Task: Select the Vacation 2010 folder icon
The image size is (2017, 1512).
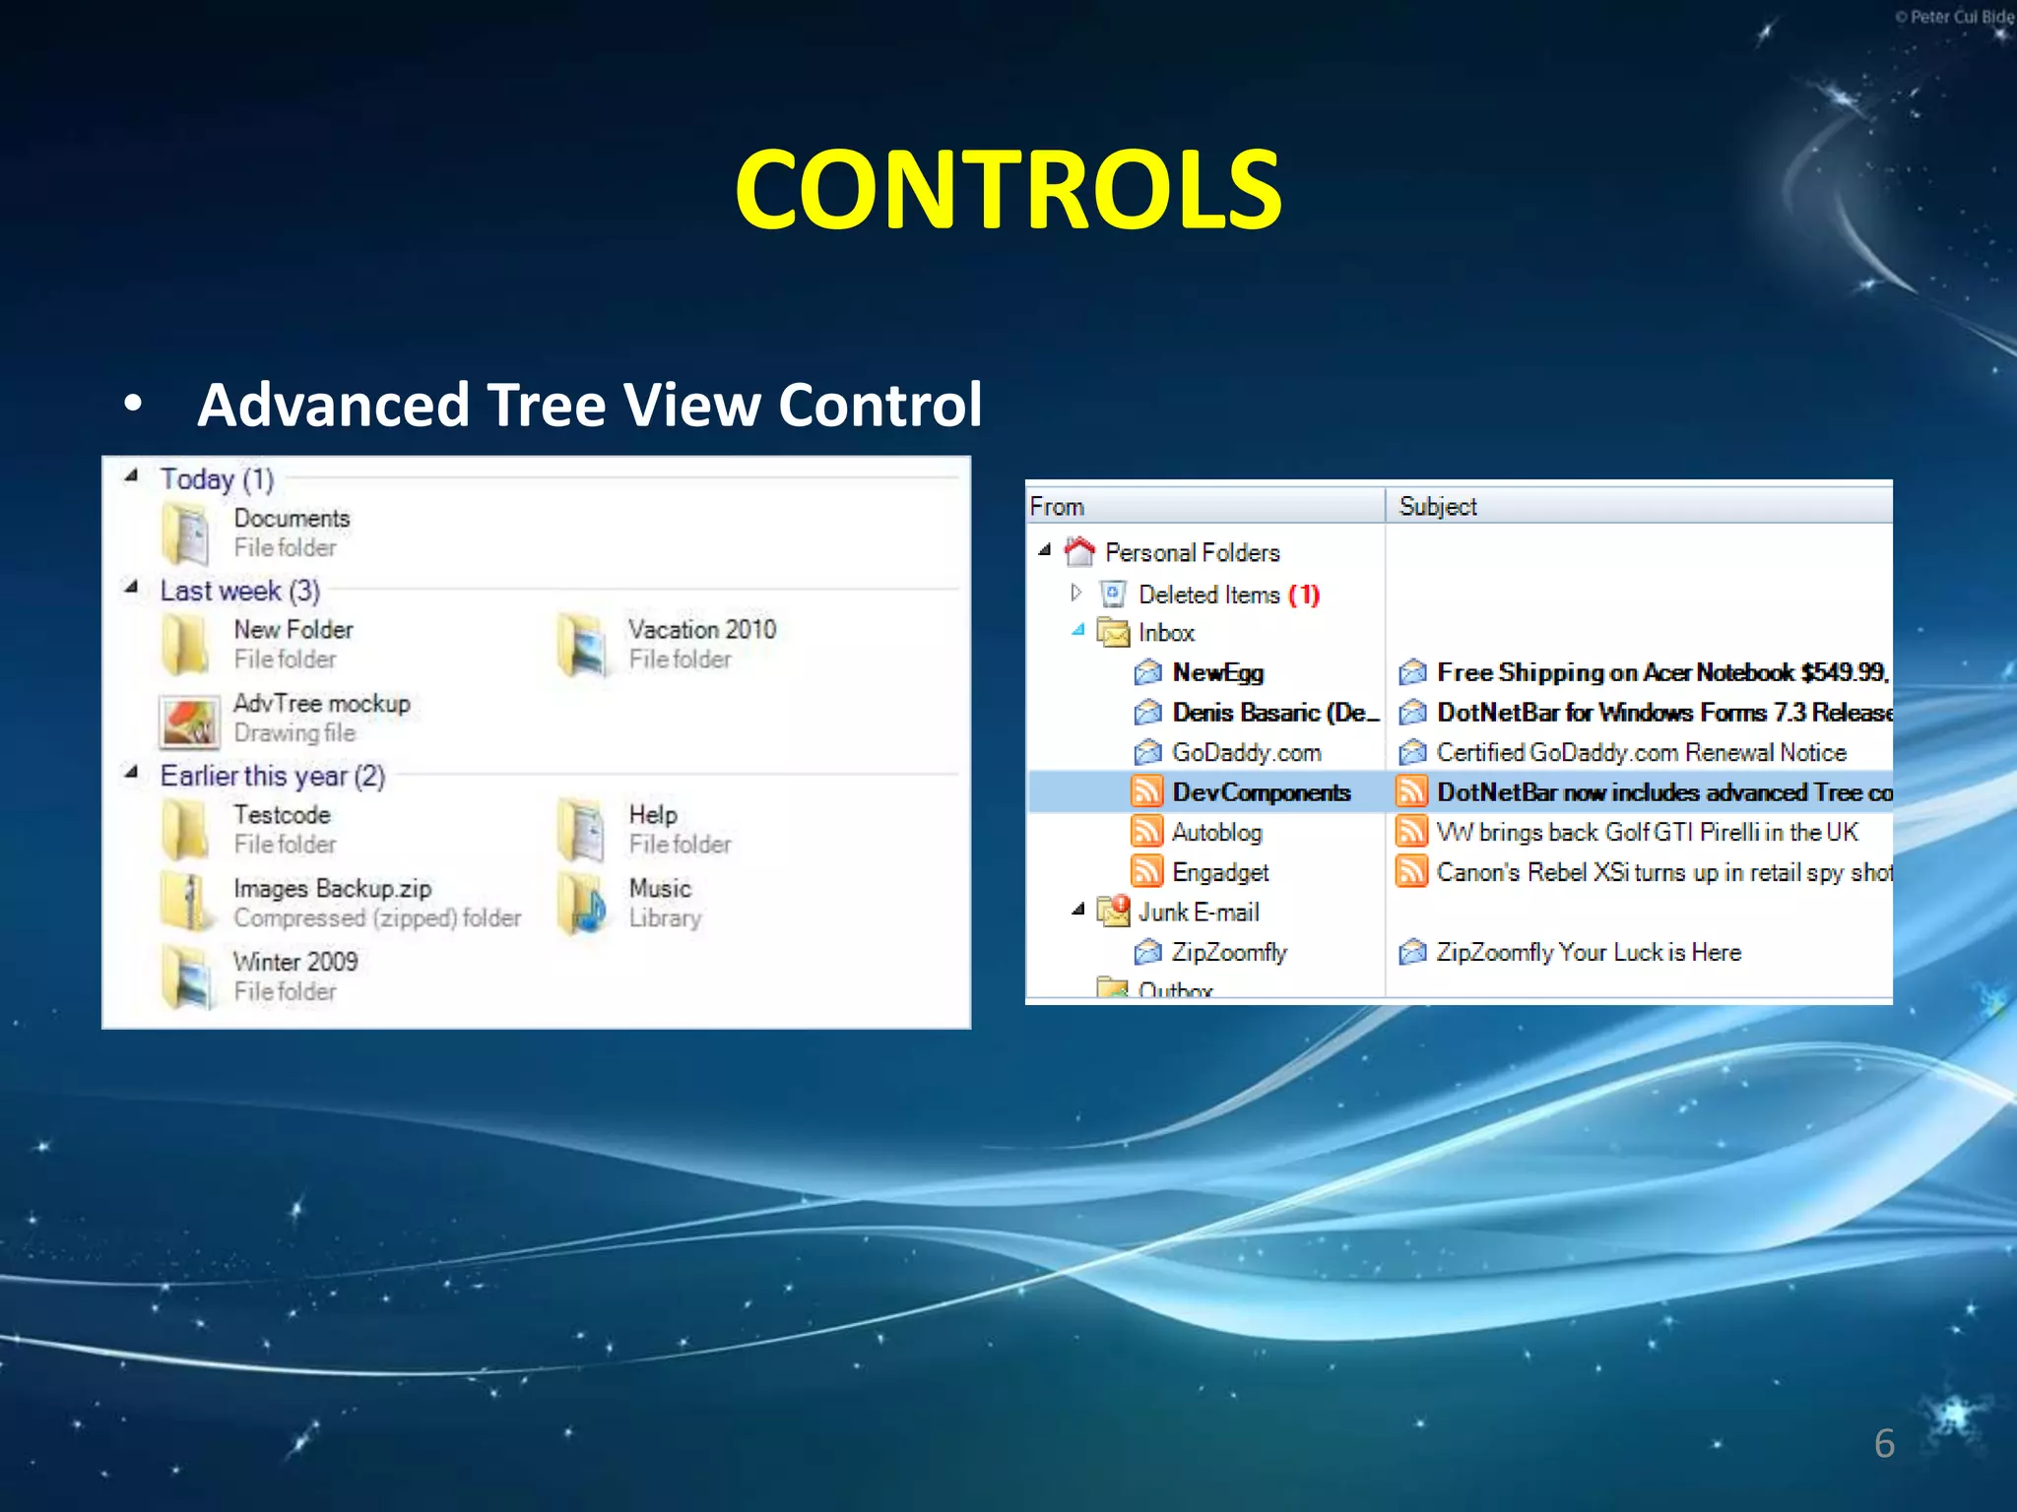Action: (581, 644)
